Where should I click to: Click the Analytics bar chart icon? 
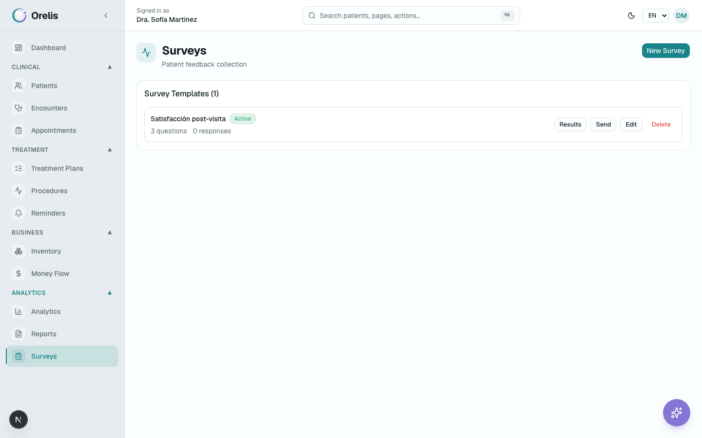(x=19, y=311)
